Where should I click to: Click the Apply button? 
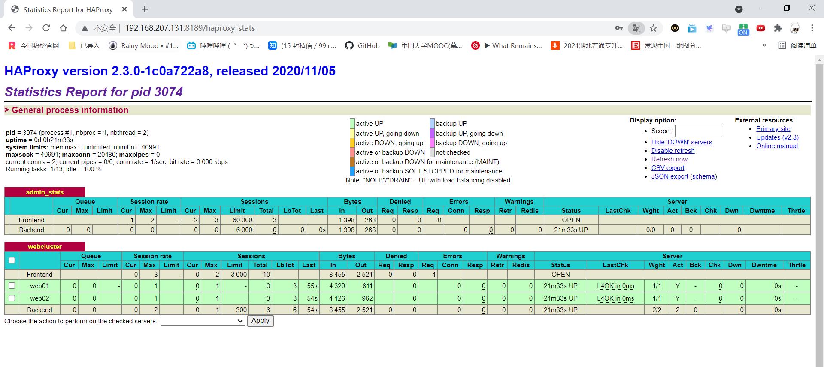tap(260, 321)
